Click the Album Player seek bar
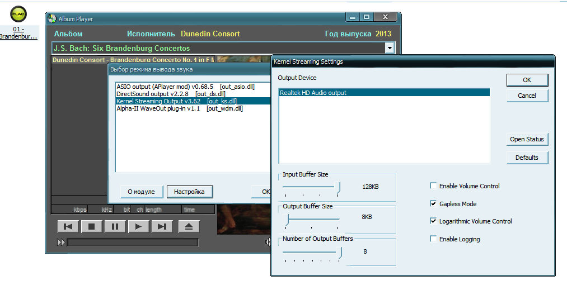 click(133, 242)
